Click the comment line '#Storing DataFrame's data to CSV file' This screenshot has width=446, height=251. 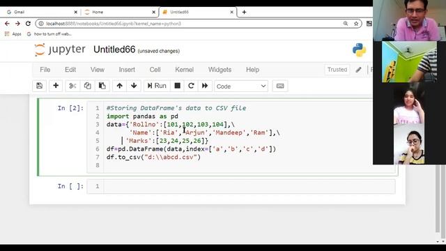(x=176, y=108)
